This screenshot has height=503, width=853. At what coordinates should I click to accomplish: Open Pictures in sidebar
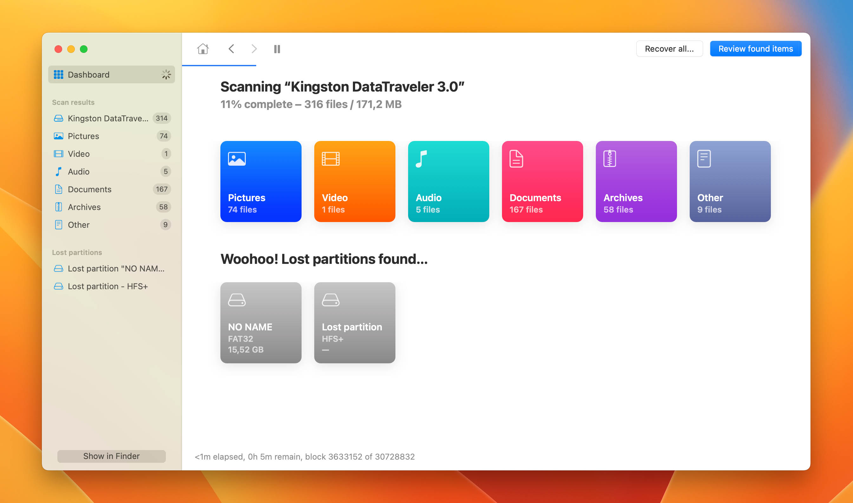click(111, 136)
